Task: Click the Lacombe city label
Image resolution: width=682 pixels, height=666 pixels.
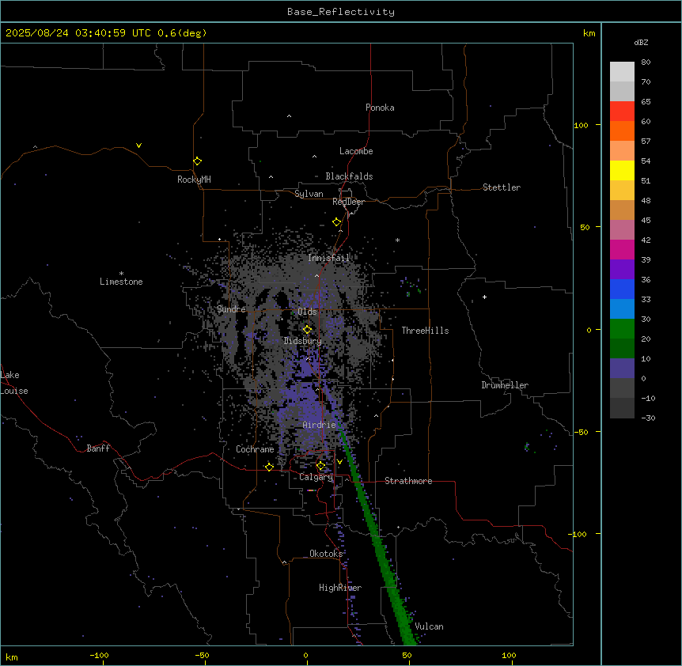Action: coord(356,151)
